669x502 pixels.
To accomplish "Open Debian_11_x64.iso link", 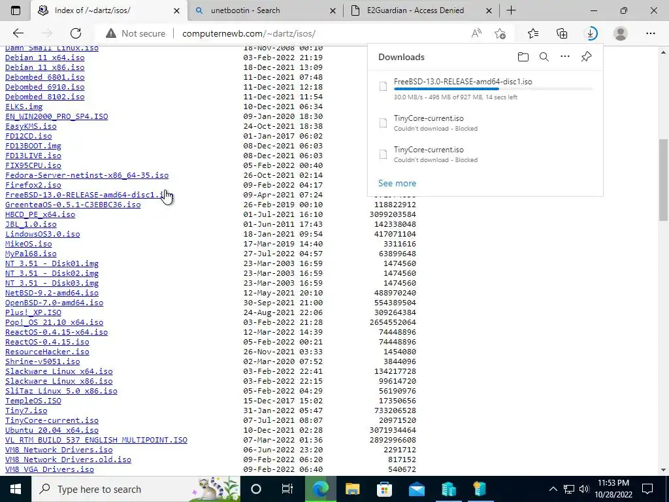I will click(x=45, y=58).
